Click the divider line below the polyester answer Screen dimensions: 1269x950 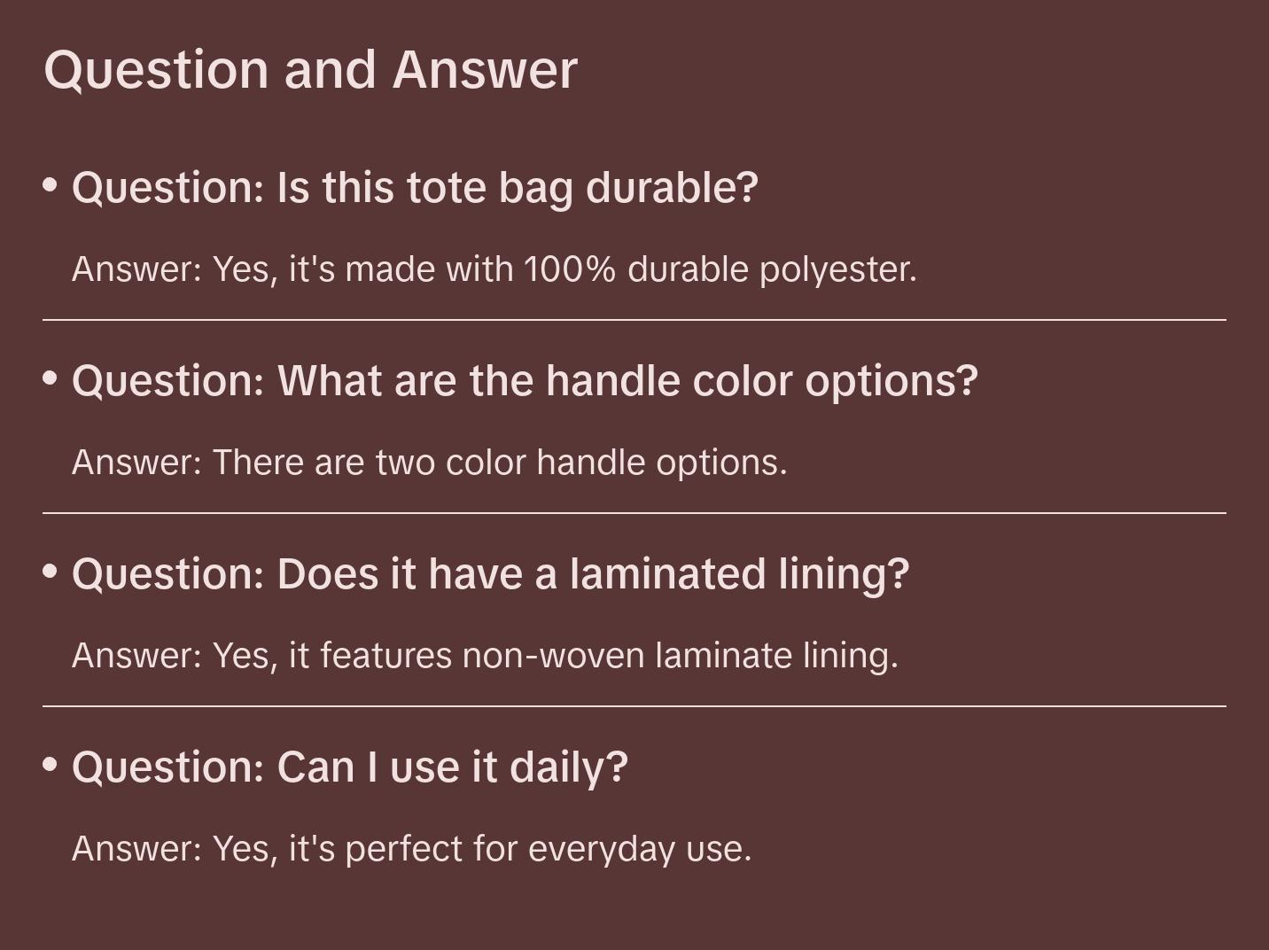tap(634, 320)
